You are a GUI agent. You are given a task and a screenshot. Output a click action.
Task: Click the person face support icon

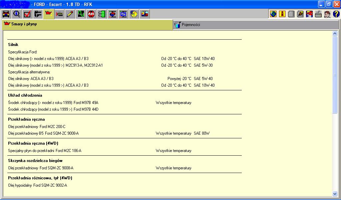tap(327, 14)
